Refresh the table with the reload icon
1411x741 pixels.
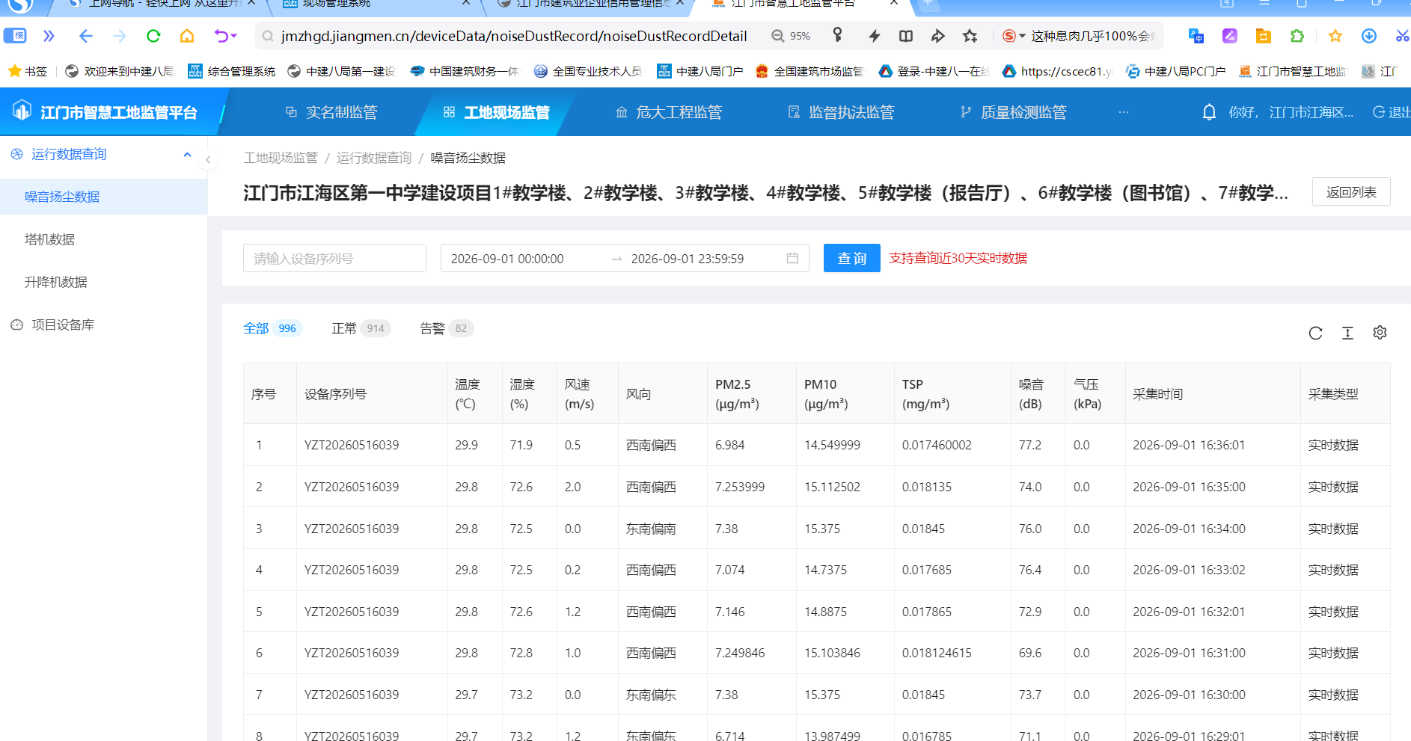click(x=1315, y=333)
